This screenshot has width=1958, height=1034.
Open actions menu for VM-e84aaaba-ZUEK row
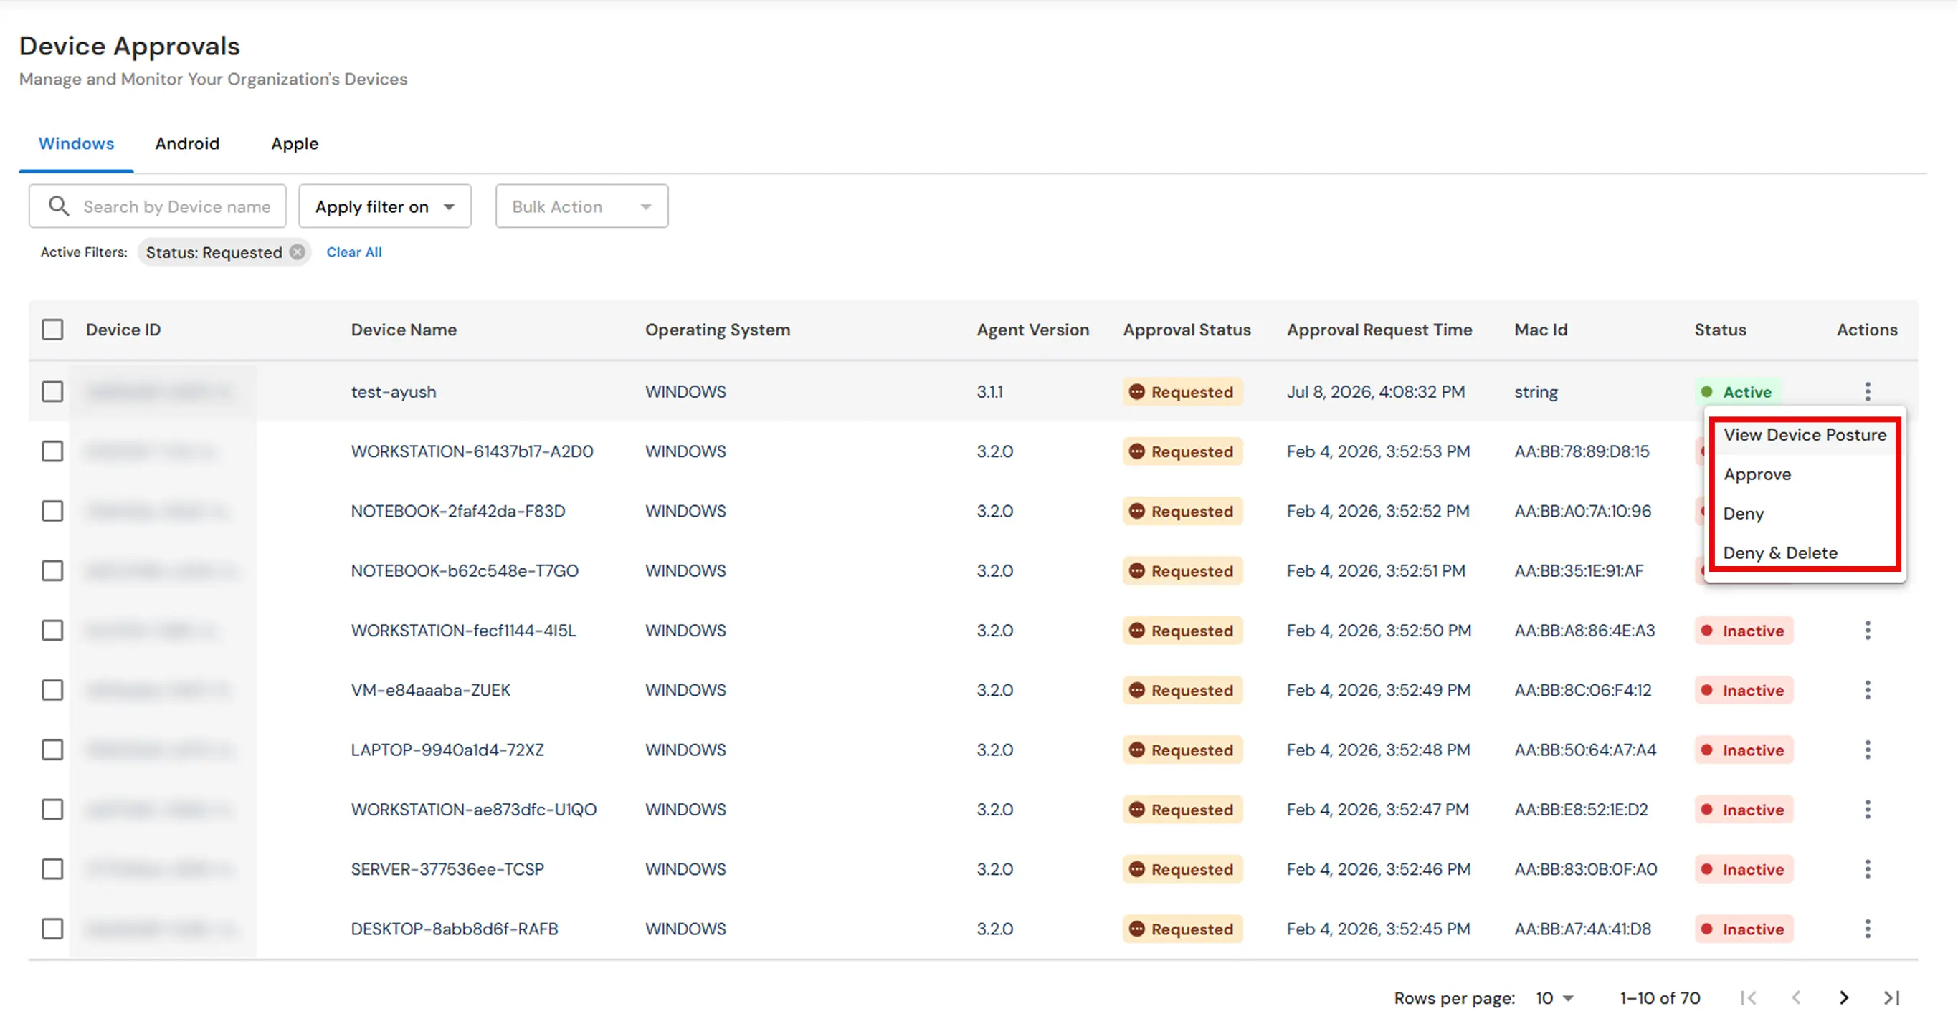1867,690
